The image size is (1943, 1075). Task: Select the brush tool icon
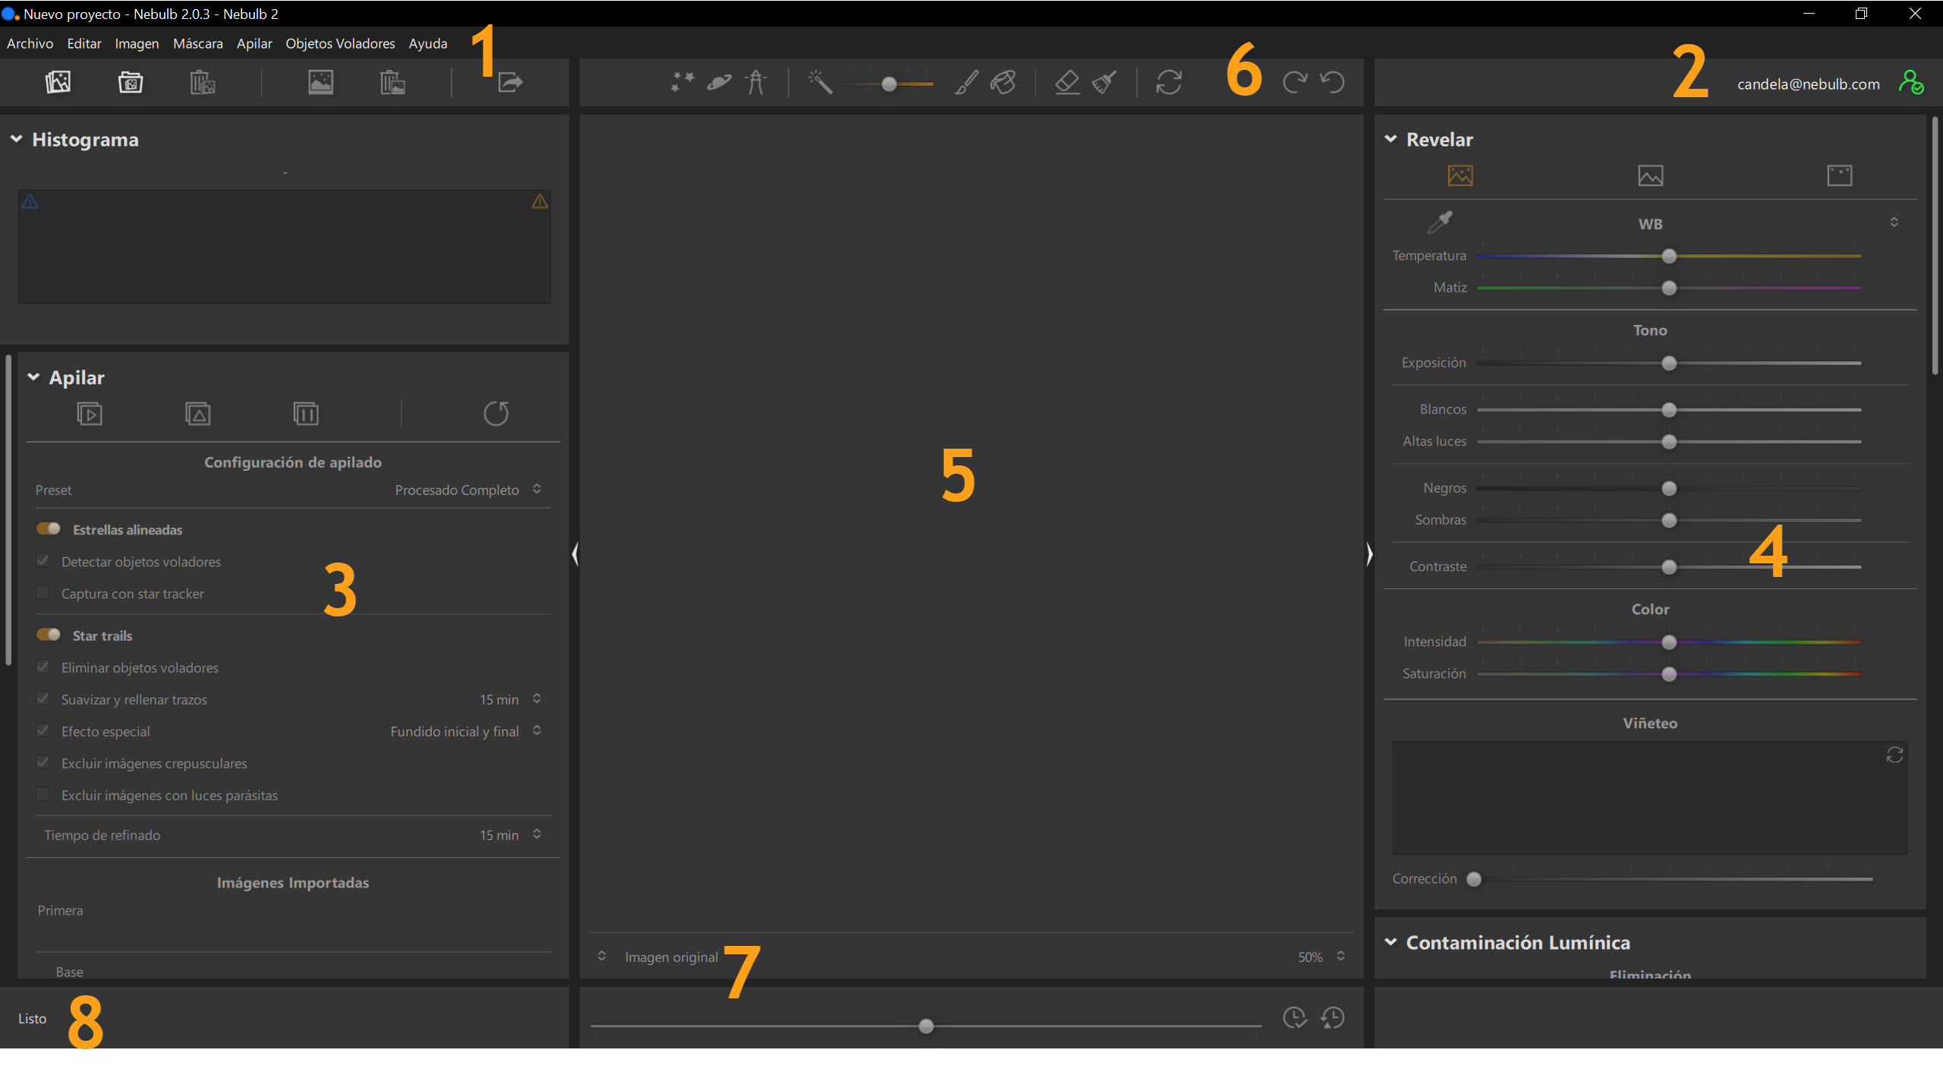965,82
